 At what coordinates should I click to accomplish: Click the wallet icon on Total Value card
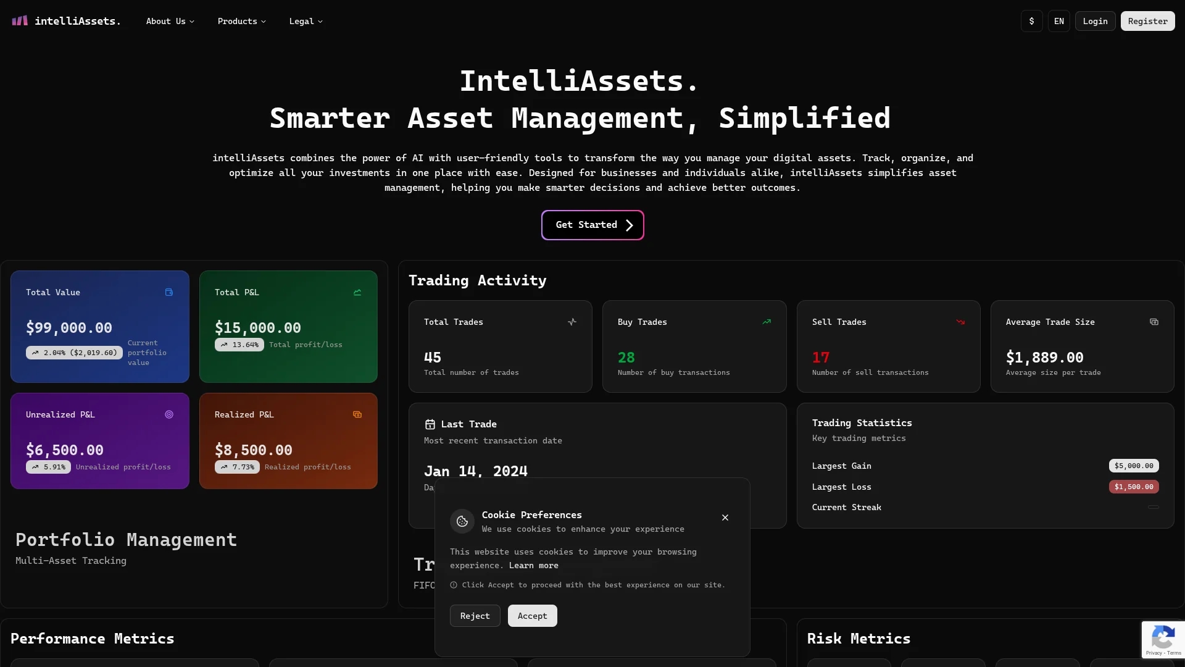click(x=169, y=292)
